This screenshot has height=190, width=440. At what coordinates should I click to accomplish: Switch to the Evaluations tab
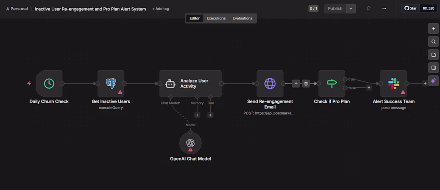tap(242, 18)
